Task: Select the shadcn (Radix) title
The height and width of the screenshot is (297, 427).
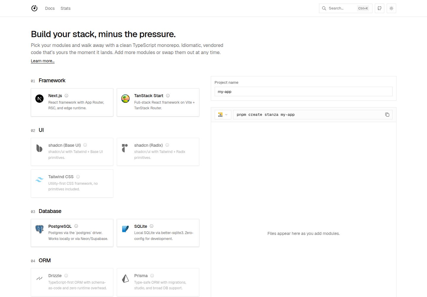Action: [148, 145]
